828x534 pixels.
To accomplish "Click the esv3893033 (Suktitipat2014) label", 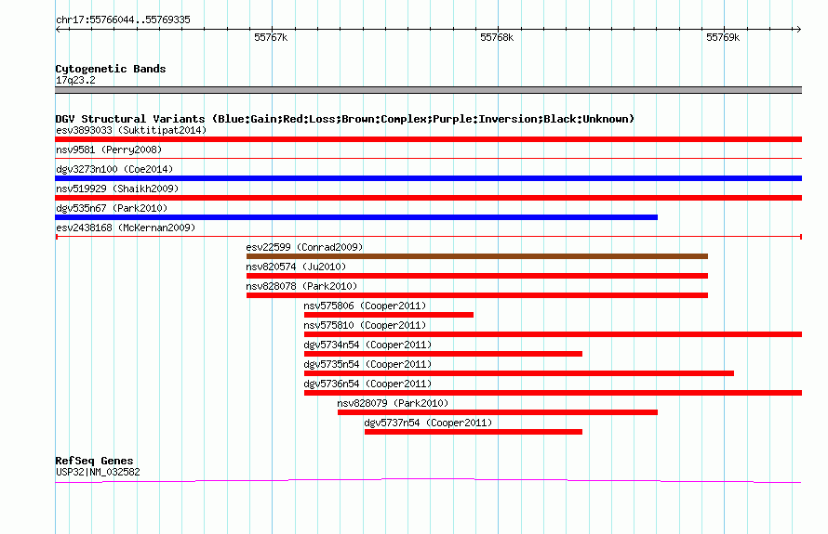I will click(131, 130).
